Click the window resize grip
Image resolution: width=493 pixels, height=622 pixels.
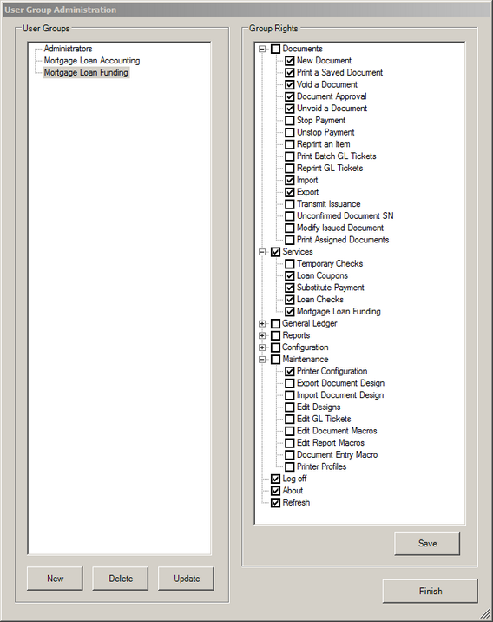pos(486,615)
